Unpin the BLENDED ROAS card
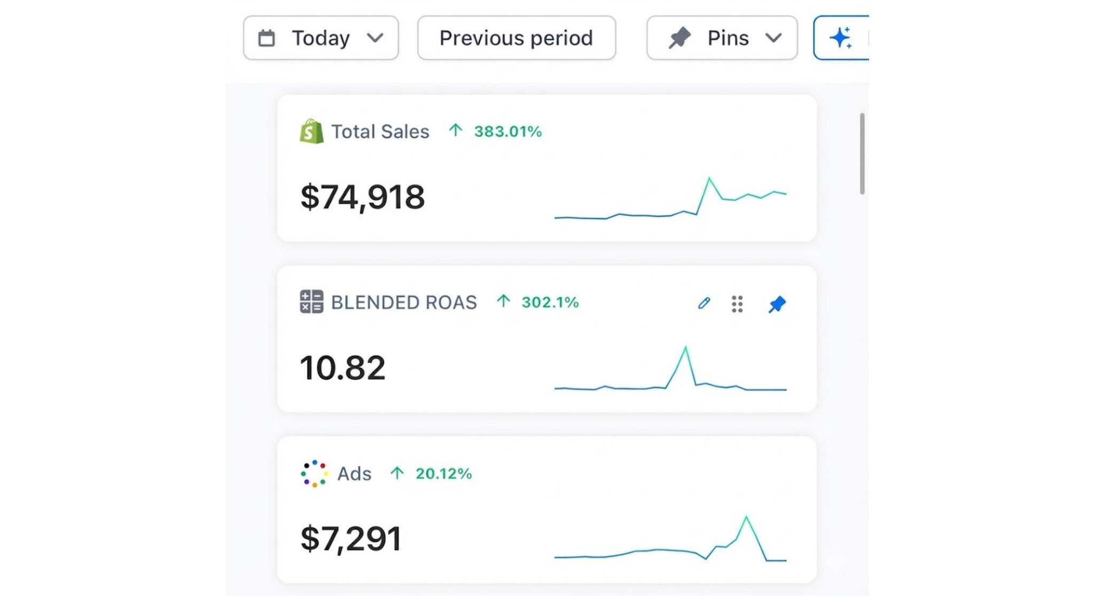This screenshot has width=1094, height=596. coord(777,304)
